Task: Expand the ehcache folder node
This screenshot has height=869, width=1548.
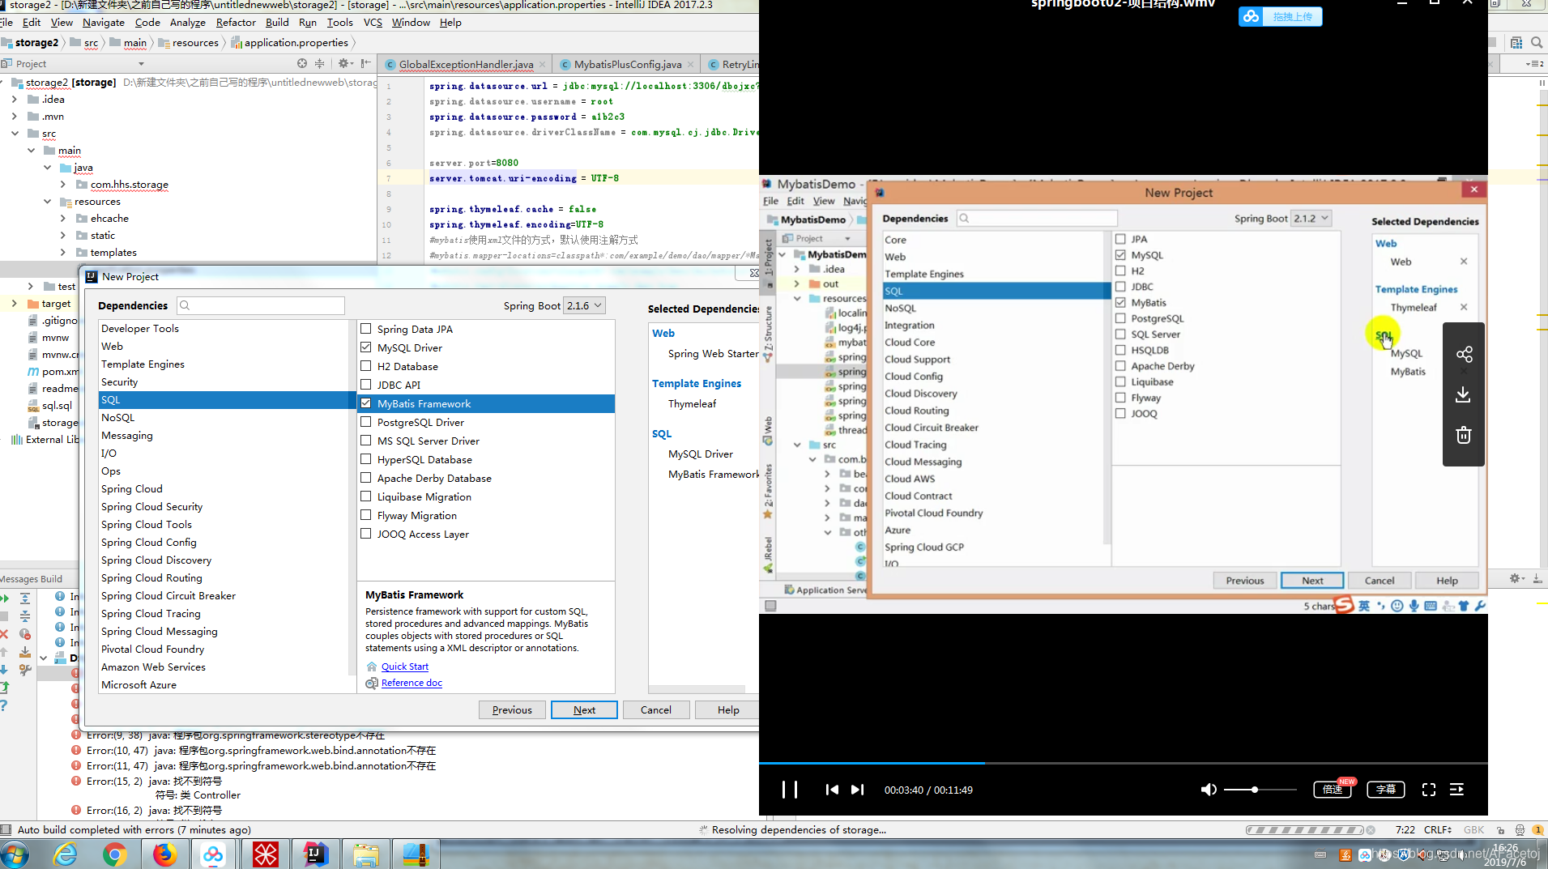Action: click(x=63, y=218)
